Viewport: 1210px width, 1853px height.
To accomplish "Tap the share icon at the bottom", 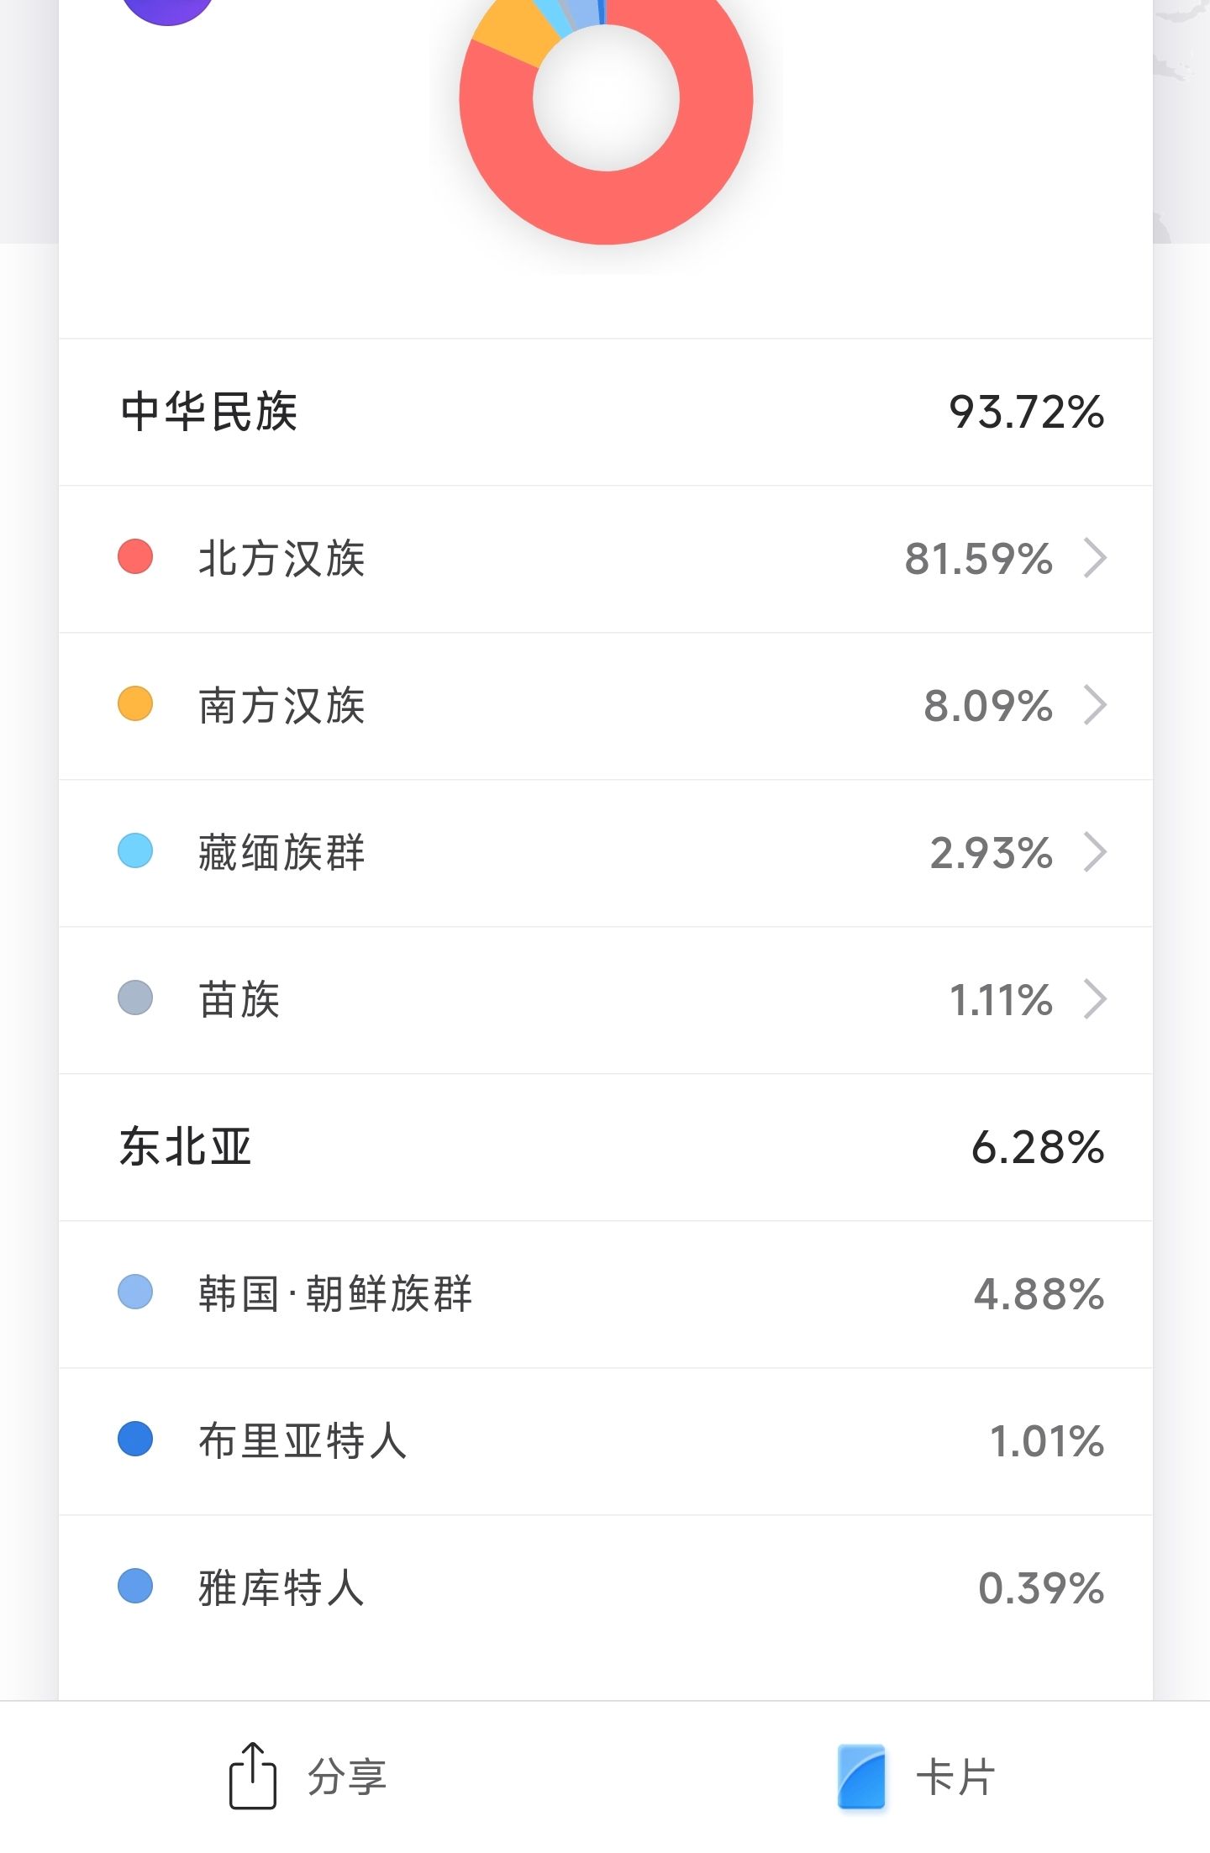I will point(252,1775).
